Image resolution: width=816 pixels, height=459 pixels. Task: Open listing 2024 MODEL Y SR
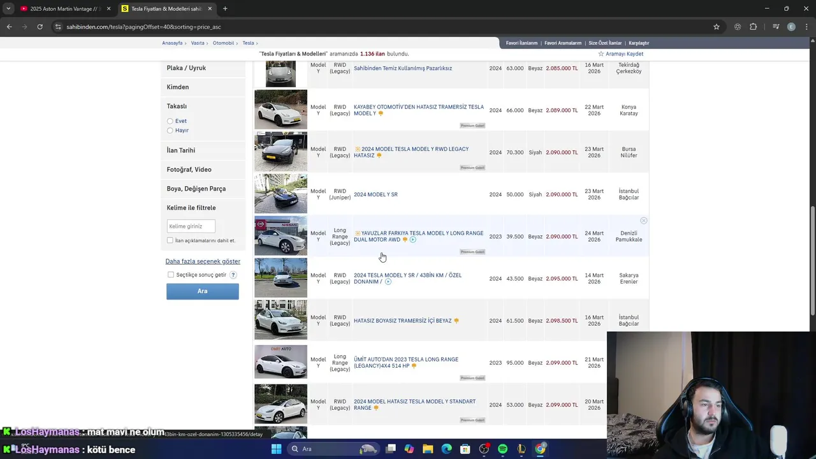tap(375, 194)
